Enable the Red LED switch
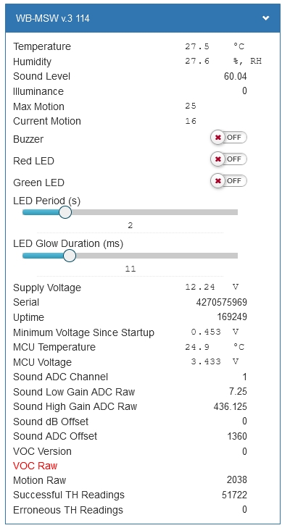 tap(228, 159)
